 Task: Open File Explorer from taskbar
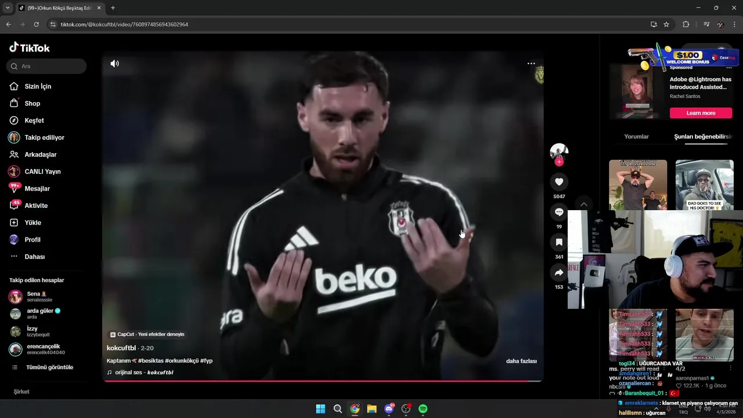[371, 409]
